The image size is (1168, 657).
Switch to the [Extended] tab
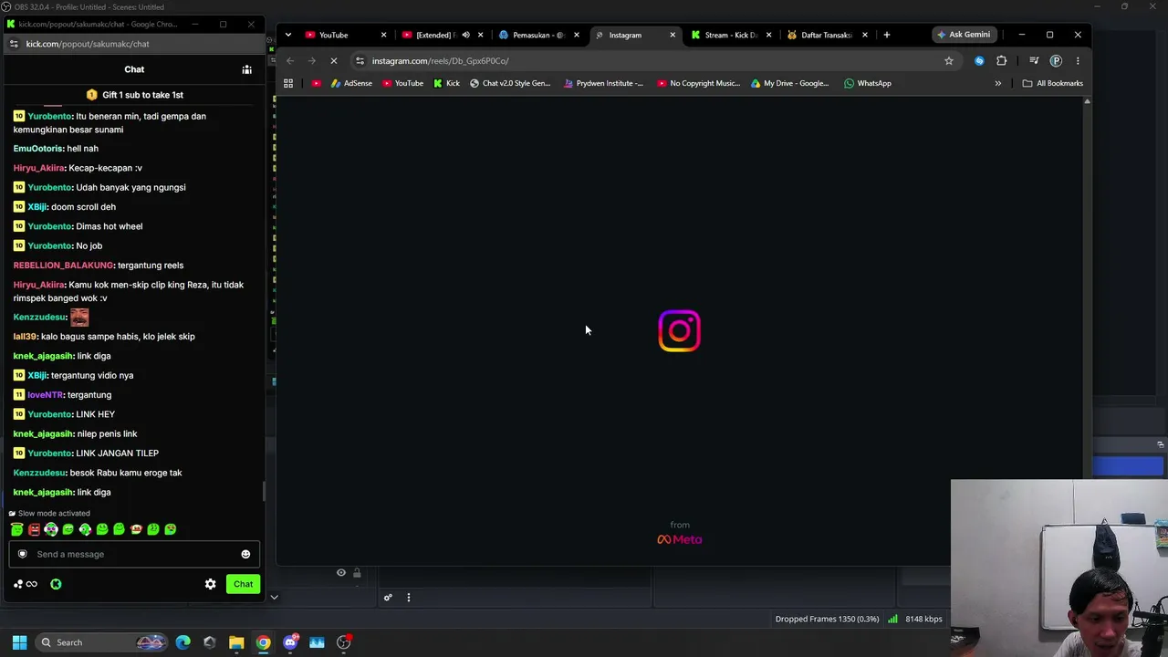pos(443,35)
